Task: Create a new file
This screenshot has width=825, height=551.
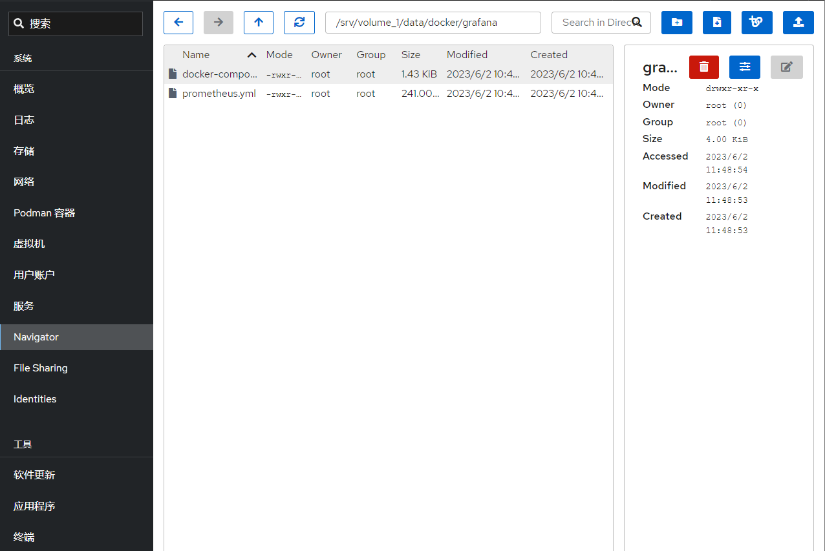Action: coord(716,23)
